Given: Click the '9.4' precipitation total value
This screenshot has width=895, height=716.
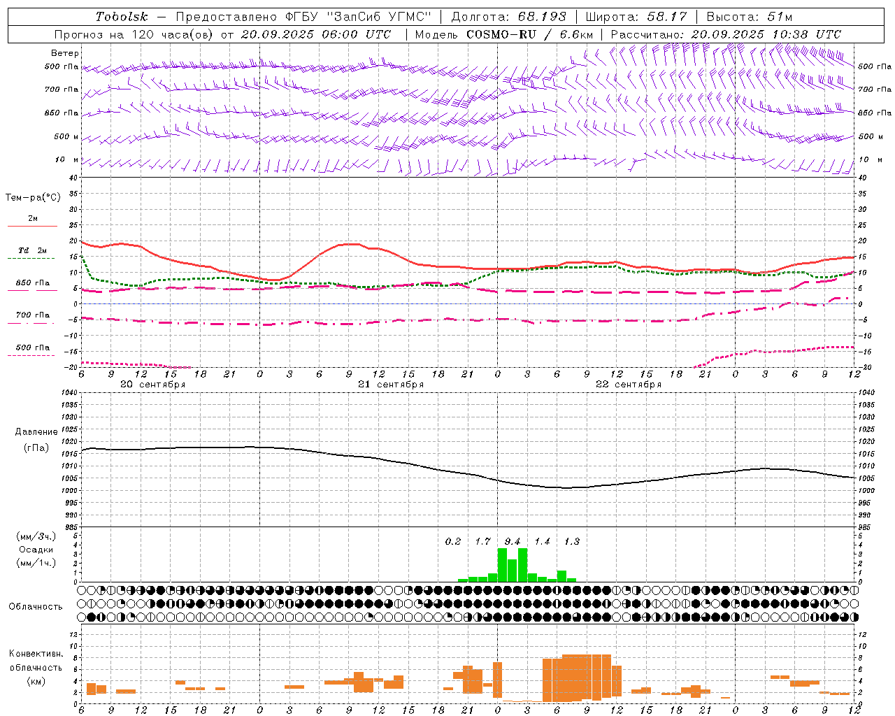Looking at the screenshot, I should (x=513, y=541).
